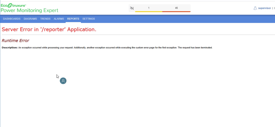Image resolution: width=275 pixels, height=127 pixels.
Task: Switch to the DIAGRAMS tab
Action: click(30, 19)
